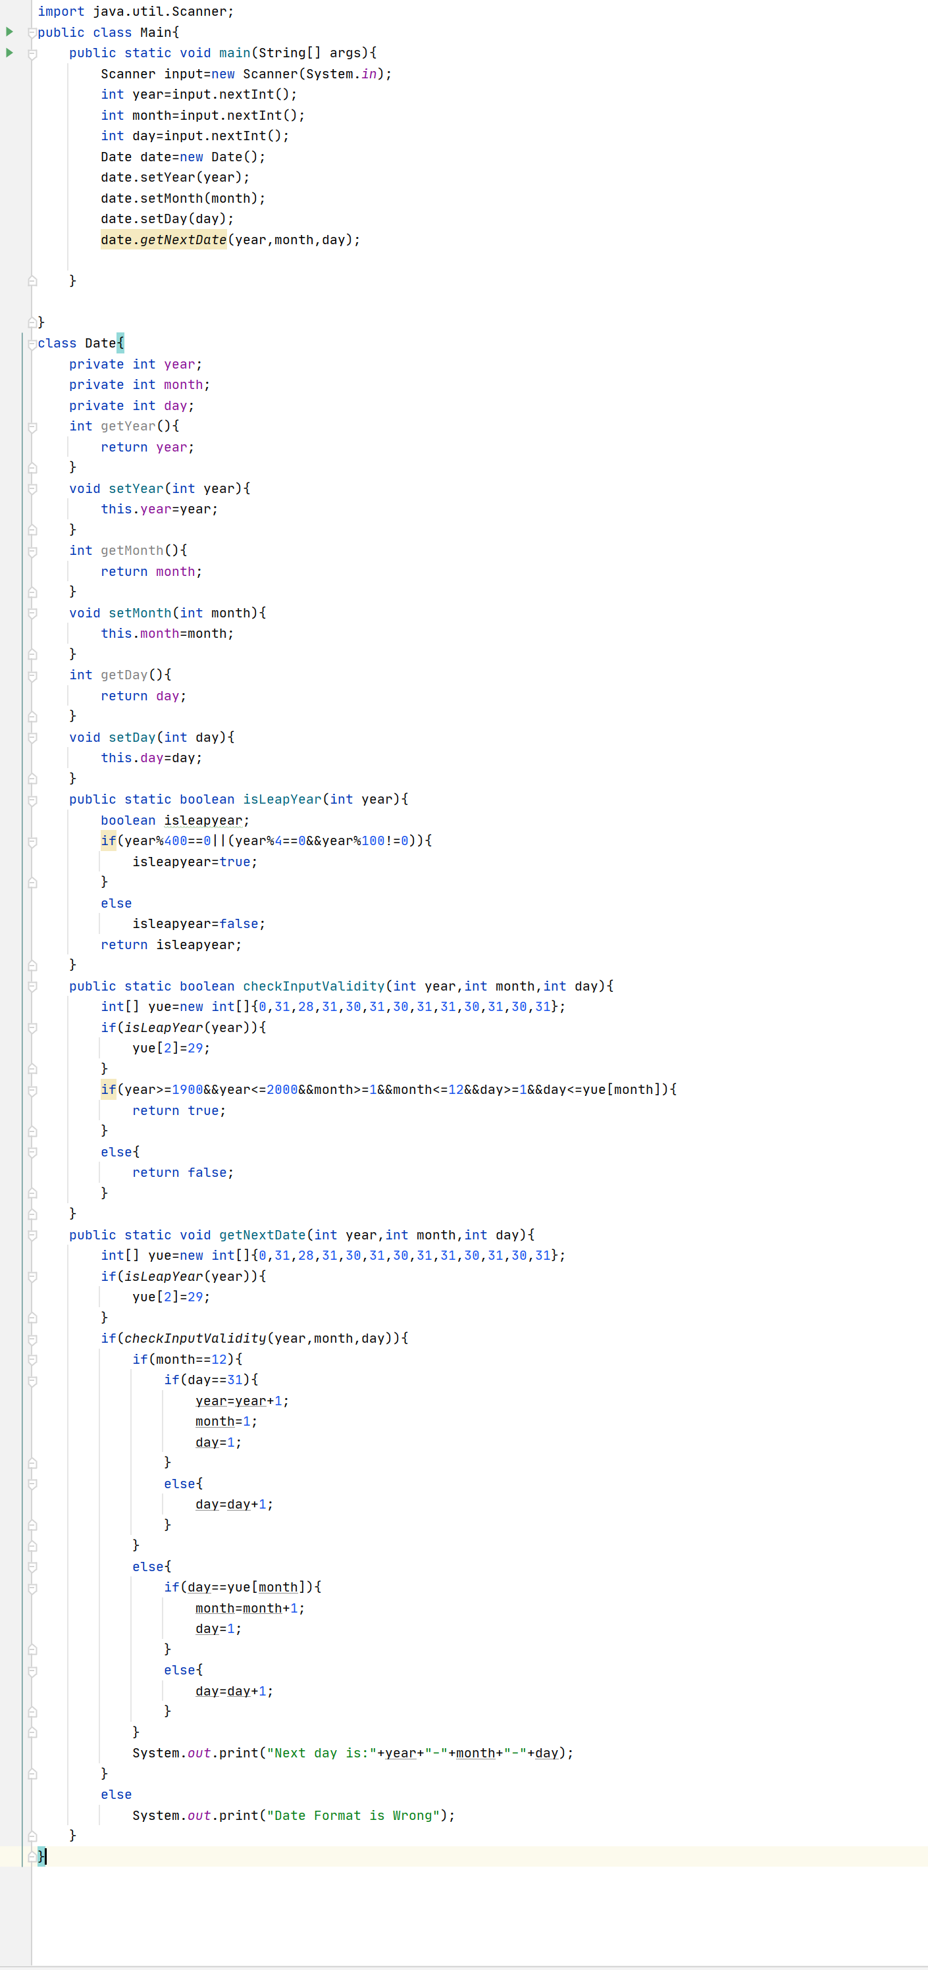The image size is (928, 1970).
Task: Collapse the setYear(int year) method
Action: point(32,488)
